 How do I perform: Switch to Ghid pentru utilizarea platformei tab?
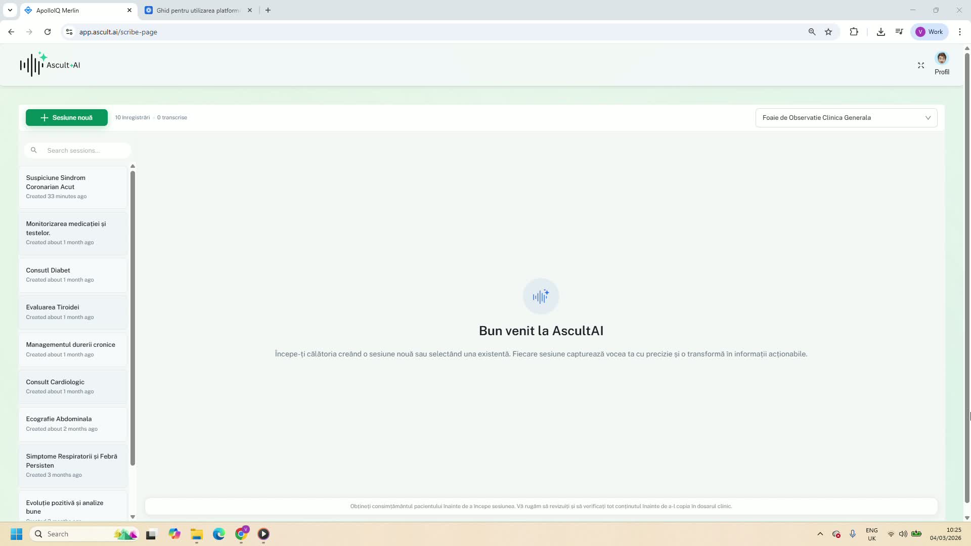pos(197,10)
